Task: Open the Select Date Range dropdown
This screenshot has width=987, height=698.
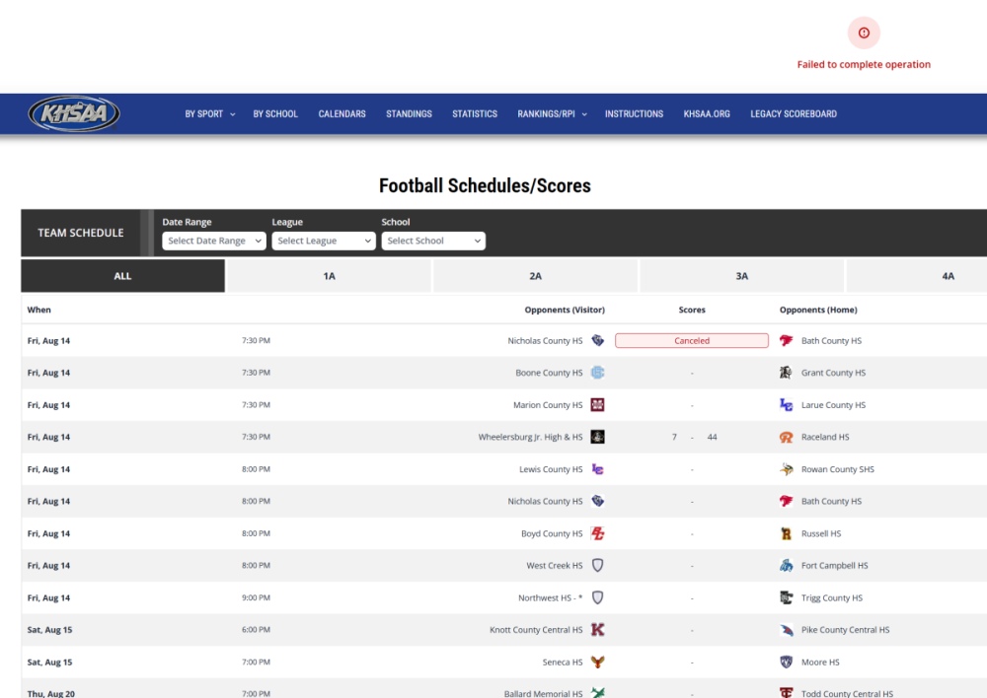Action: pyautogui.click(x=214, y=241)
